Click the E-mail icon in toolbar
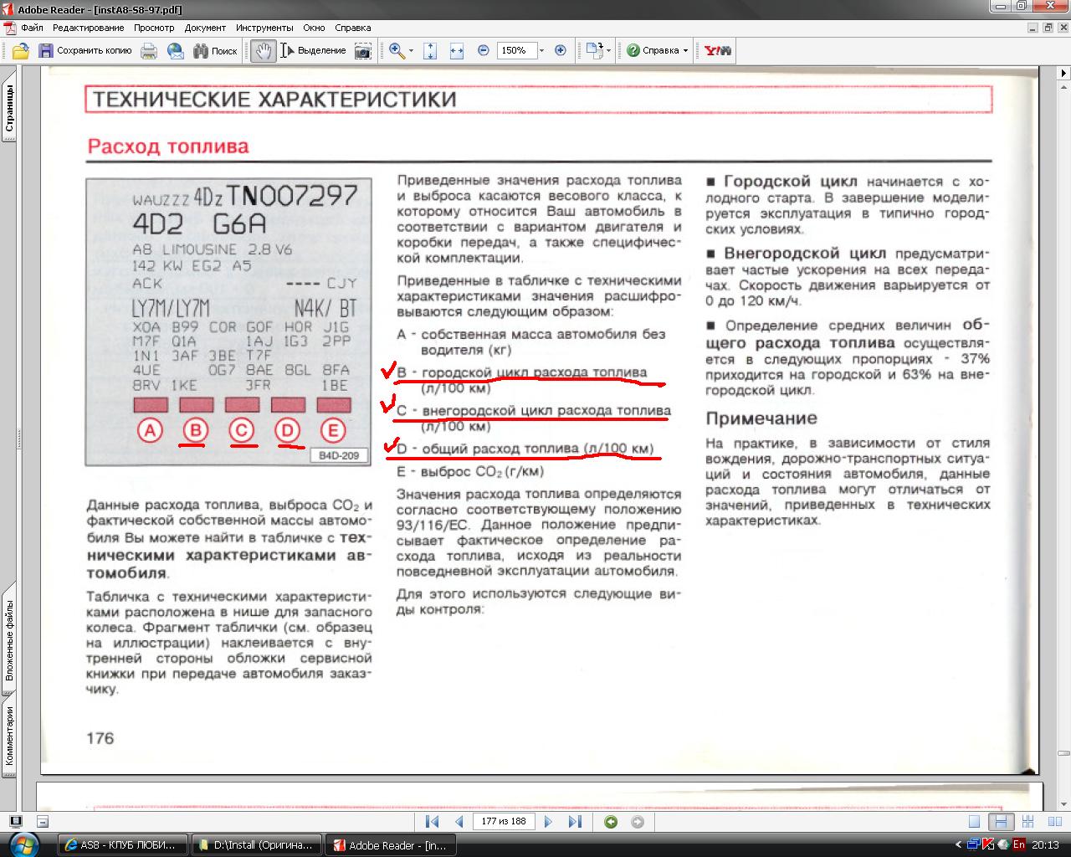Image resolution: width=1071 pixels, height=857 pixels. click(x=176, y=51)
